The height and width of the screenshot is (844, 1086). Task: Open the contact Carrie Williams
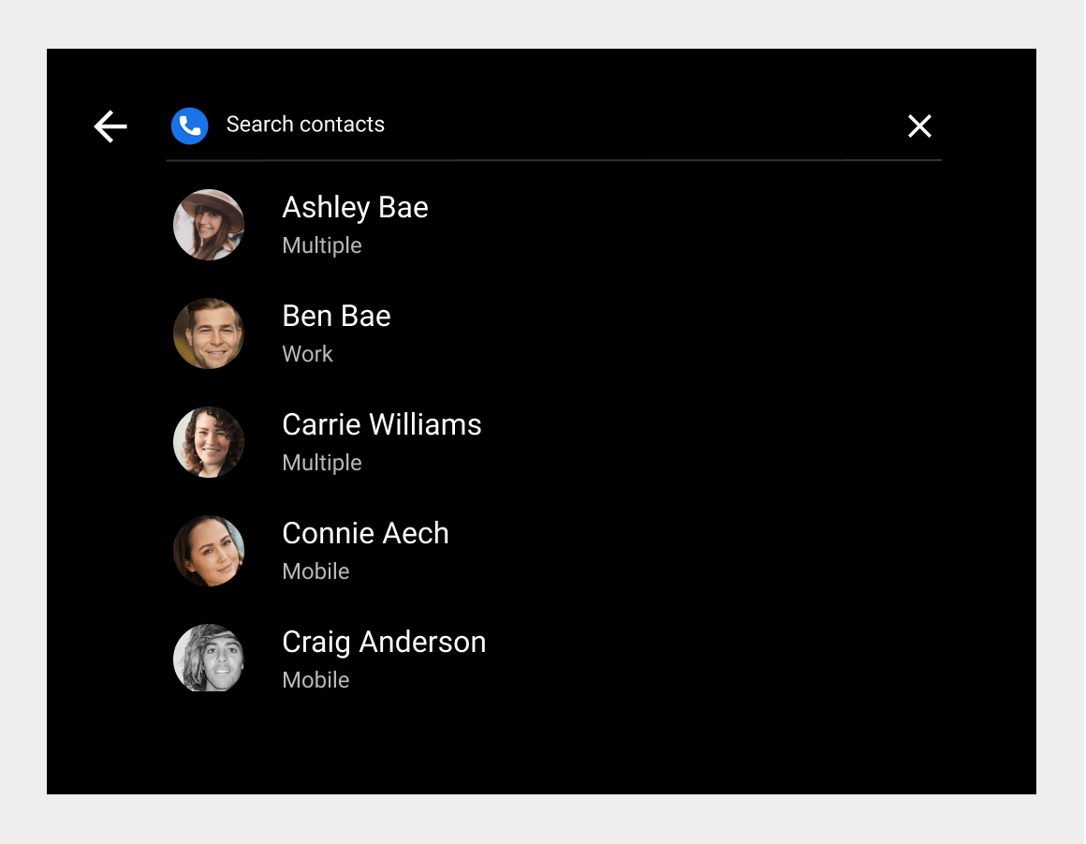[381, 425]
